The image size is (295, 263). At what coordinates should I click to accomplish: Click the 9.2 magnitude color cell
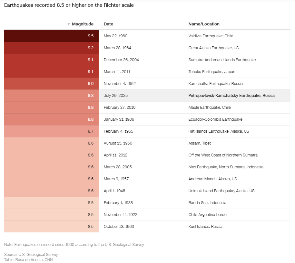click(51, 48)
